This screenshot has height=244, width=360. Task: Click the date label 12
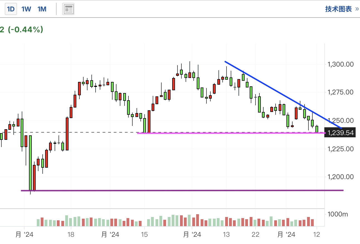[317, 235]
